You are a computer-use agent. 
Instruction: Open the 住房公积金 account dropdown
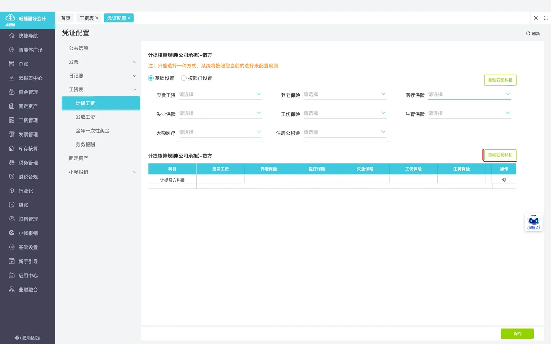(x=345, y=132)
